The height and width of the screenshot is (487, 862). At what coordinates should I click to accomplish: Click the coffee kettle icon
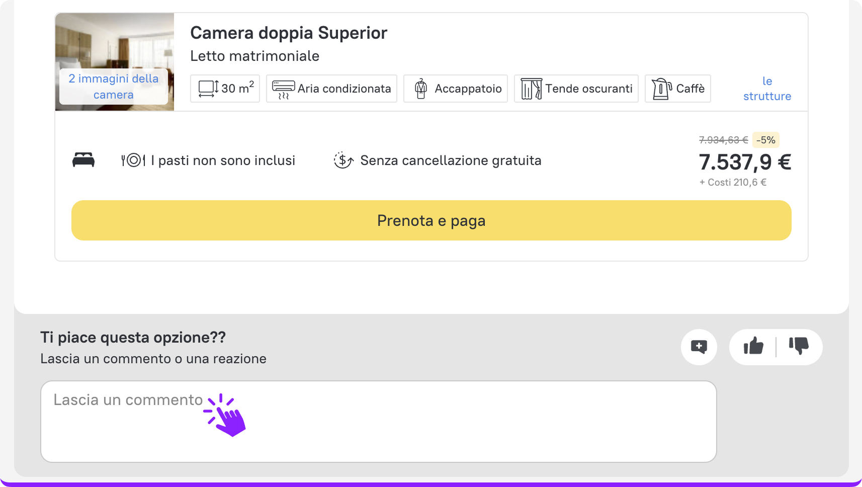pyautogui.click(x=661, y=89)
